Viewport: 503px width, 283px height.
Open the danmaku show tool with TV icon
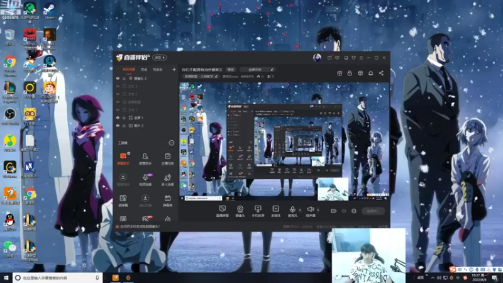[167, 201]
